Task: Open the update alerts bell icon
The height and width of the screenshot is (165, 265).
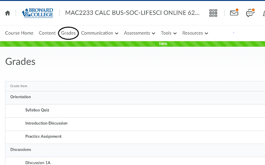Action: pyautogui.click(x=263, y=13)
